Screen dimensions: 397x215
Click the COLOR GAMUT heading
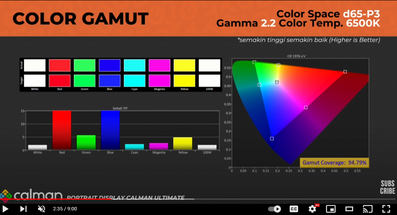click(x=80, y=19)
